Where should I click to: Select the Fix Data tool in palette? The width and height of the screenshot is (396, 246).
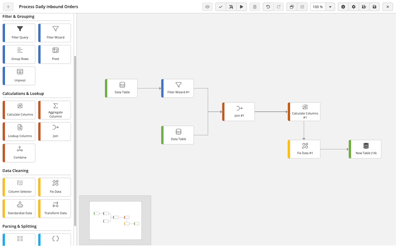tap(55, 187)
